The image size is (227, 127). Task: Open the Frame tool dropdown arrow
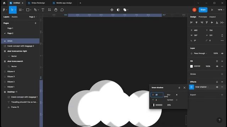point(23,10)
